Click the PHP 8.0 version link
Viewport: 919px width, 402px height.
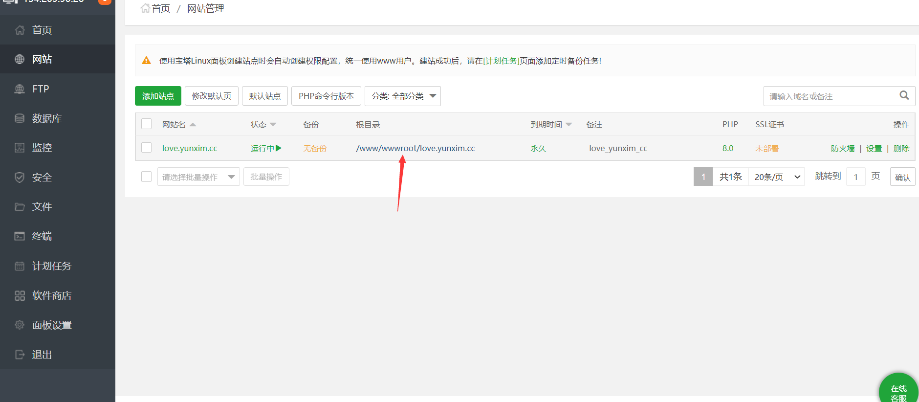pyautogui.click(x=728, y=148)
